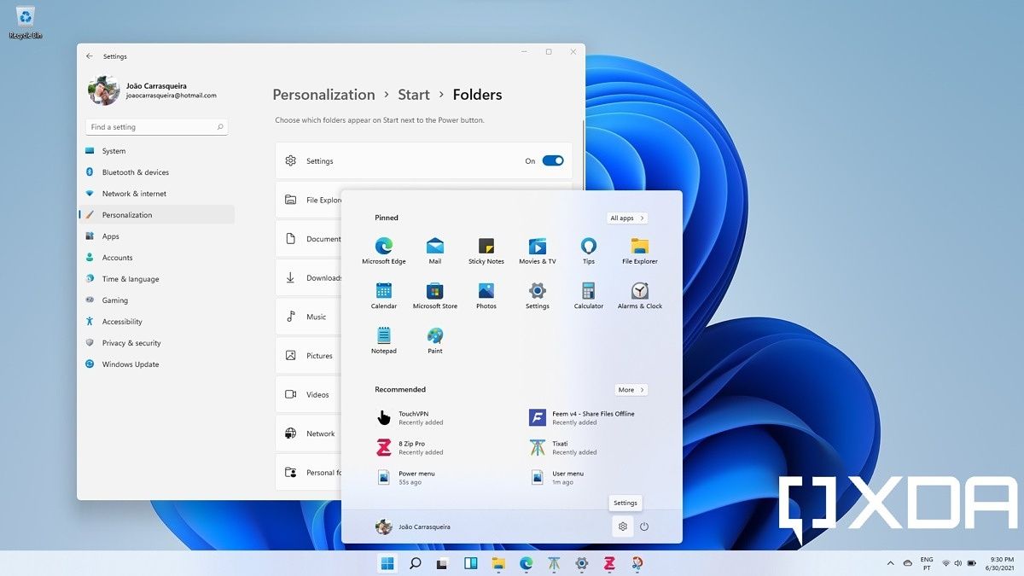Go back to Personalization via breadcrumb

[x=323, y=95]
